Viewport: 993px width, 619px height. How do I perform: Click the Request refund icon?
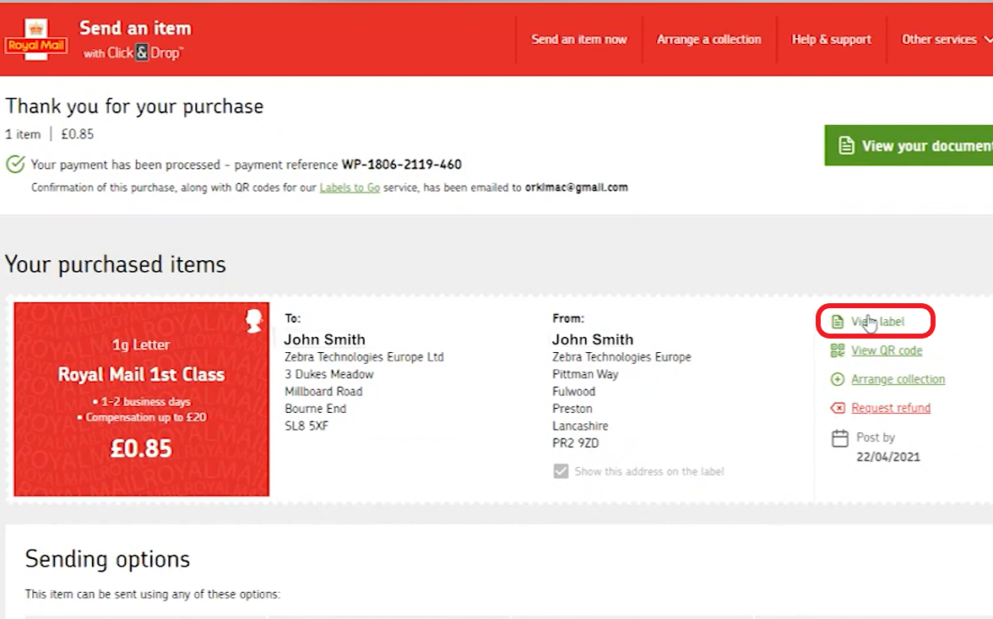click(x=838, y=408)
